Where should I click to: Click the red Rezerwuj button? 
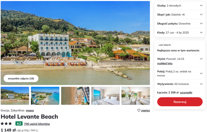[180, 102]
